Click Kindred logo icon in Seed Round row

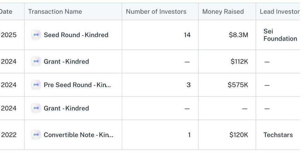point(36,35)
